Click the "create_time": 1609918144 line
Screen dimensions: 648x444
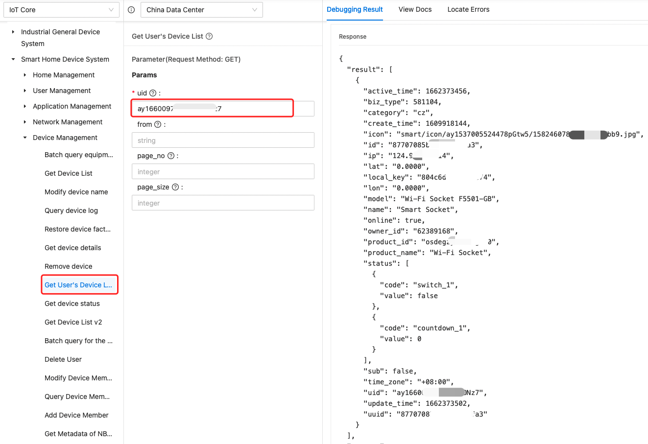[x=417, y=123]
